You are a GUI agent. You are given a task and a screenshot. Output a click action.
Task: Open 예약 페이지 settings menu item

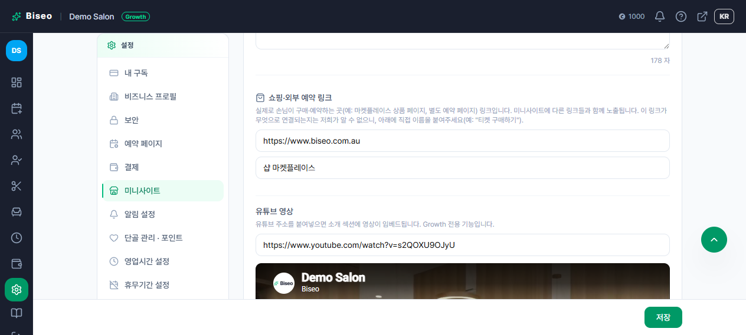(163, 144)
